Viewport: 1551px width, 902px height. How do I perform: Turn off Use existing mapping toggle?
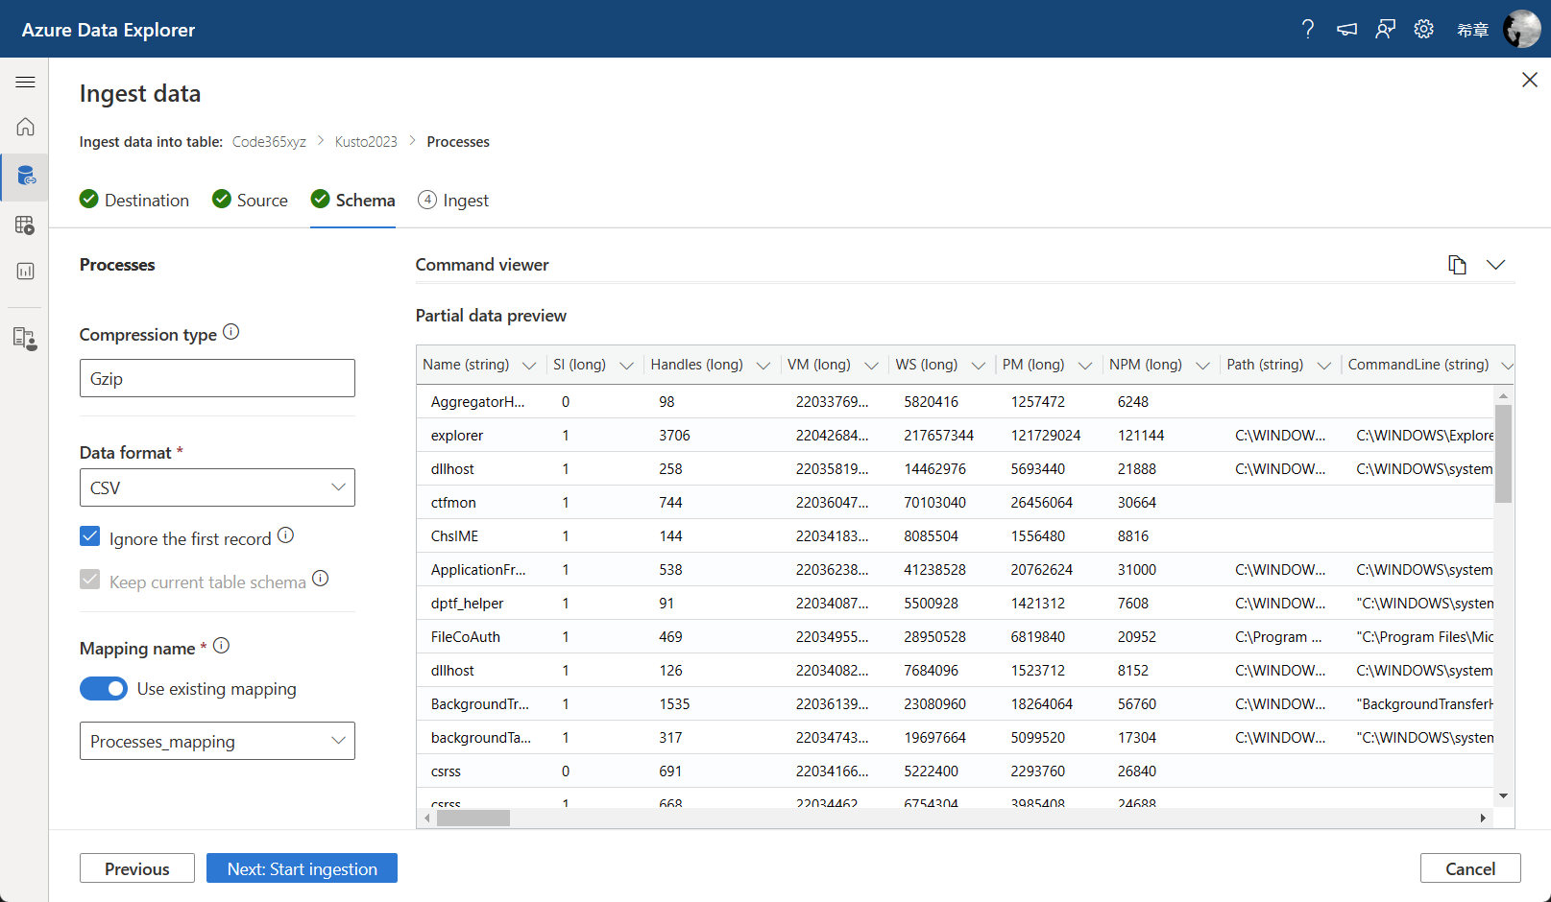pyautogui.click(x=104, y=689)
